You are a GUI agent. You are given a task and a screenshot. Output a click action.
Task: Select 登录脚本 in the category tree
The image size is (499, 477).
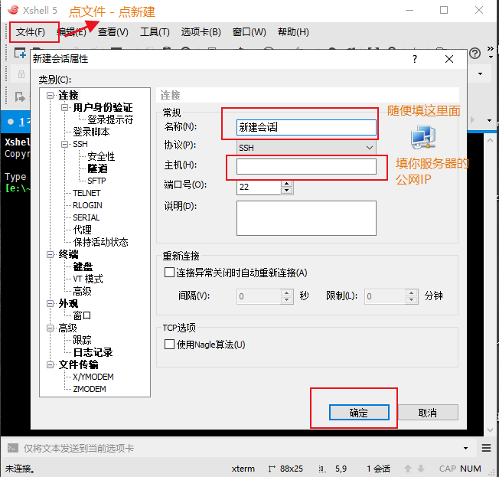(91, 132)
